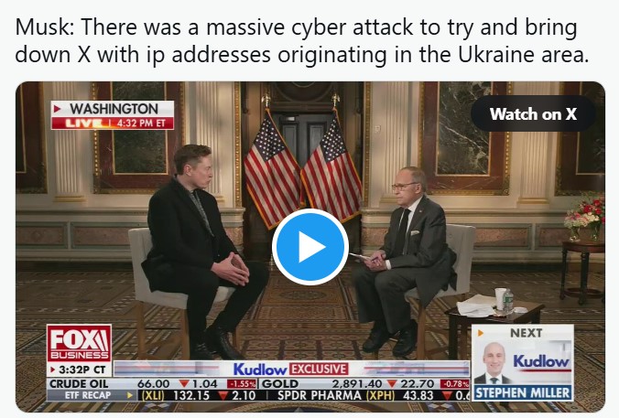Play the embedded video

pyautogui.click(x=310, y=247)
